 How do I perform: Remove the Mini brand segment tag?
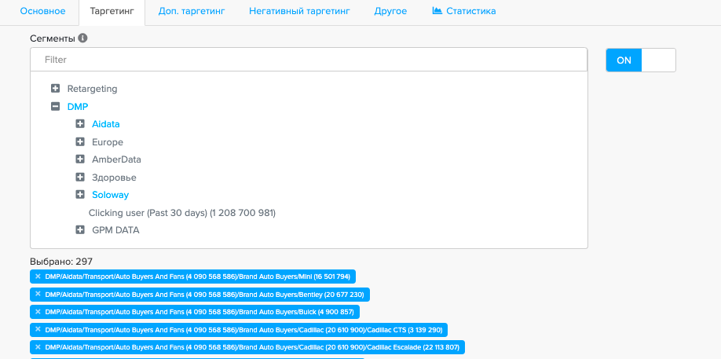pos(38,277)
